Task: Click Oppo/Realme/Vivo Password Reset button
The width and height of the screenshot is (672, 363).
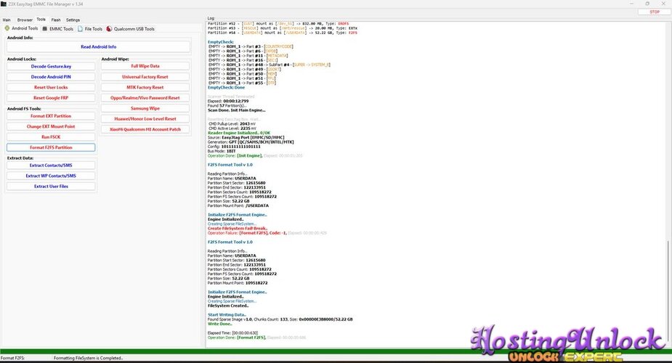Action: point(145,97)
